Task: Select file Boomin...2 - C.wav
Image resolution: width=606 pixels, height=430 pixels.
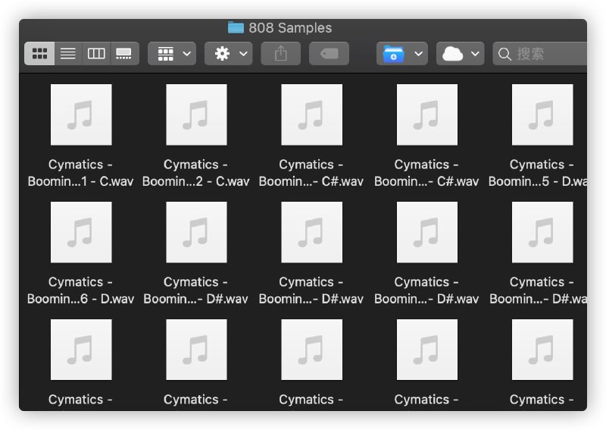Action: click(x=196, y=136)
